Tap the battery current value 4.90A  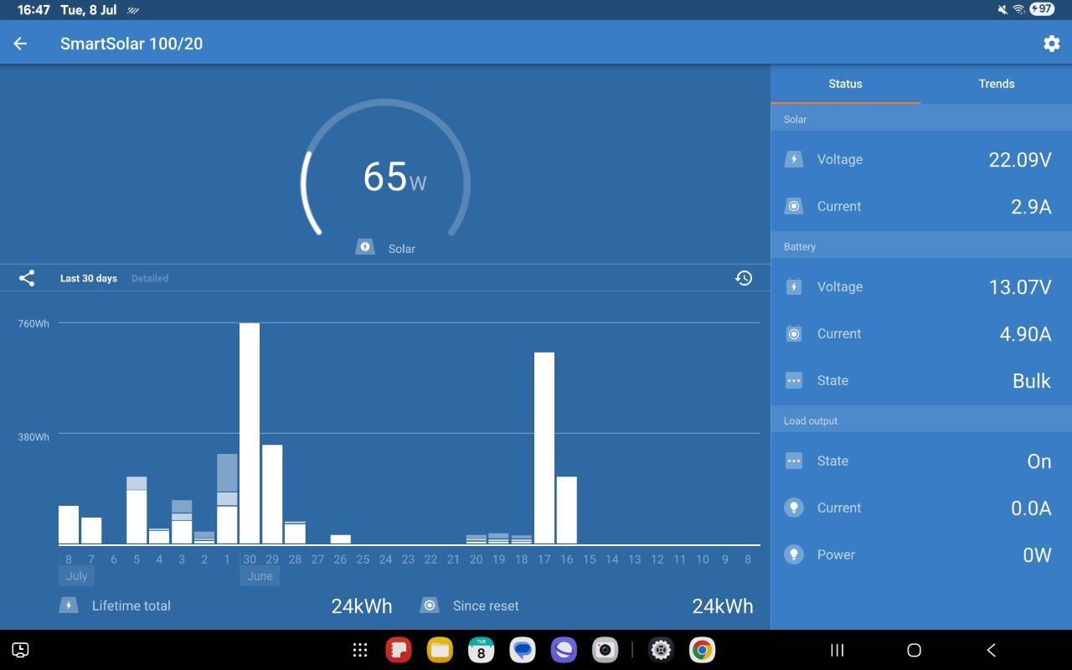click(1025, 333)
